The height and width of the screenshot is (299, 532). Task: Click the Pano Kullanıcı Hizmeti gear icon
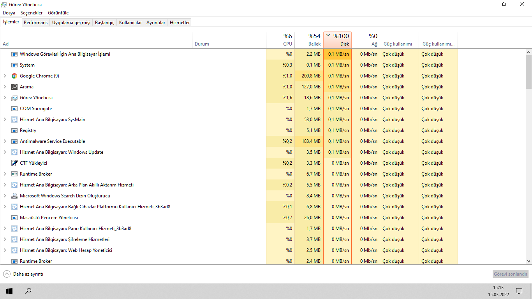14,229
